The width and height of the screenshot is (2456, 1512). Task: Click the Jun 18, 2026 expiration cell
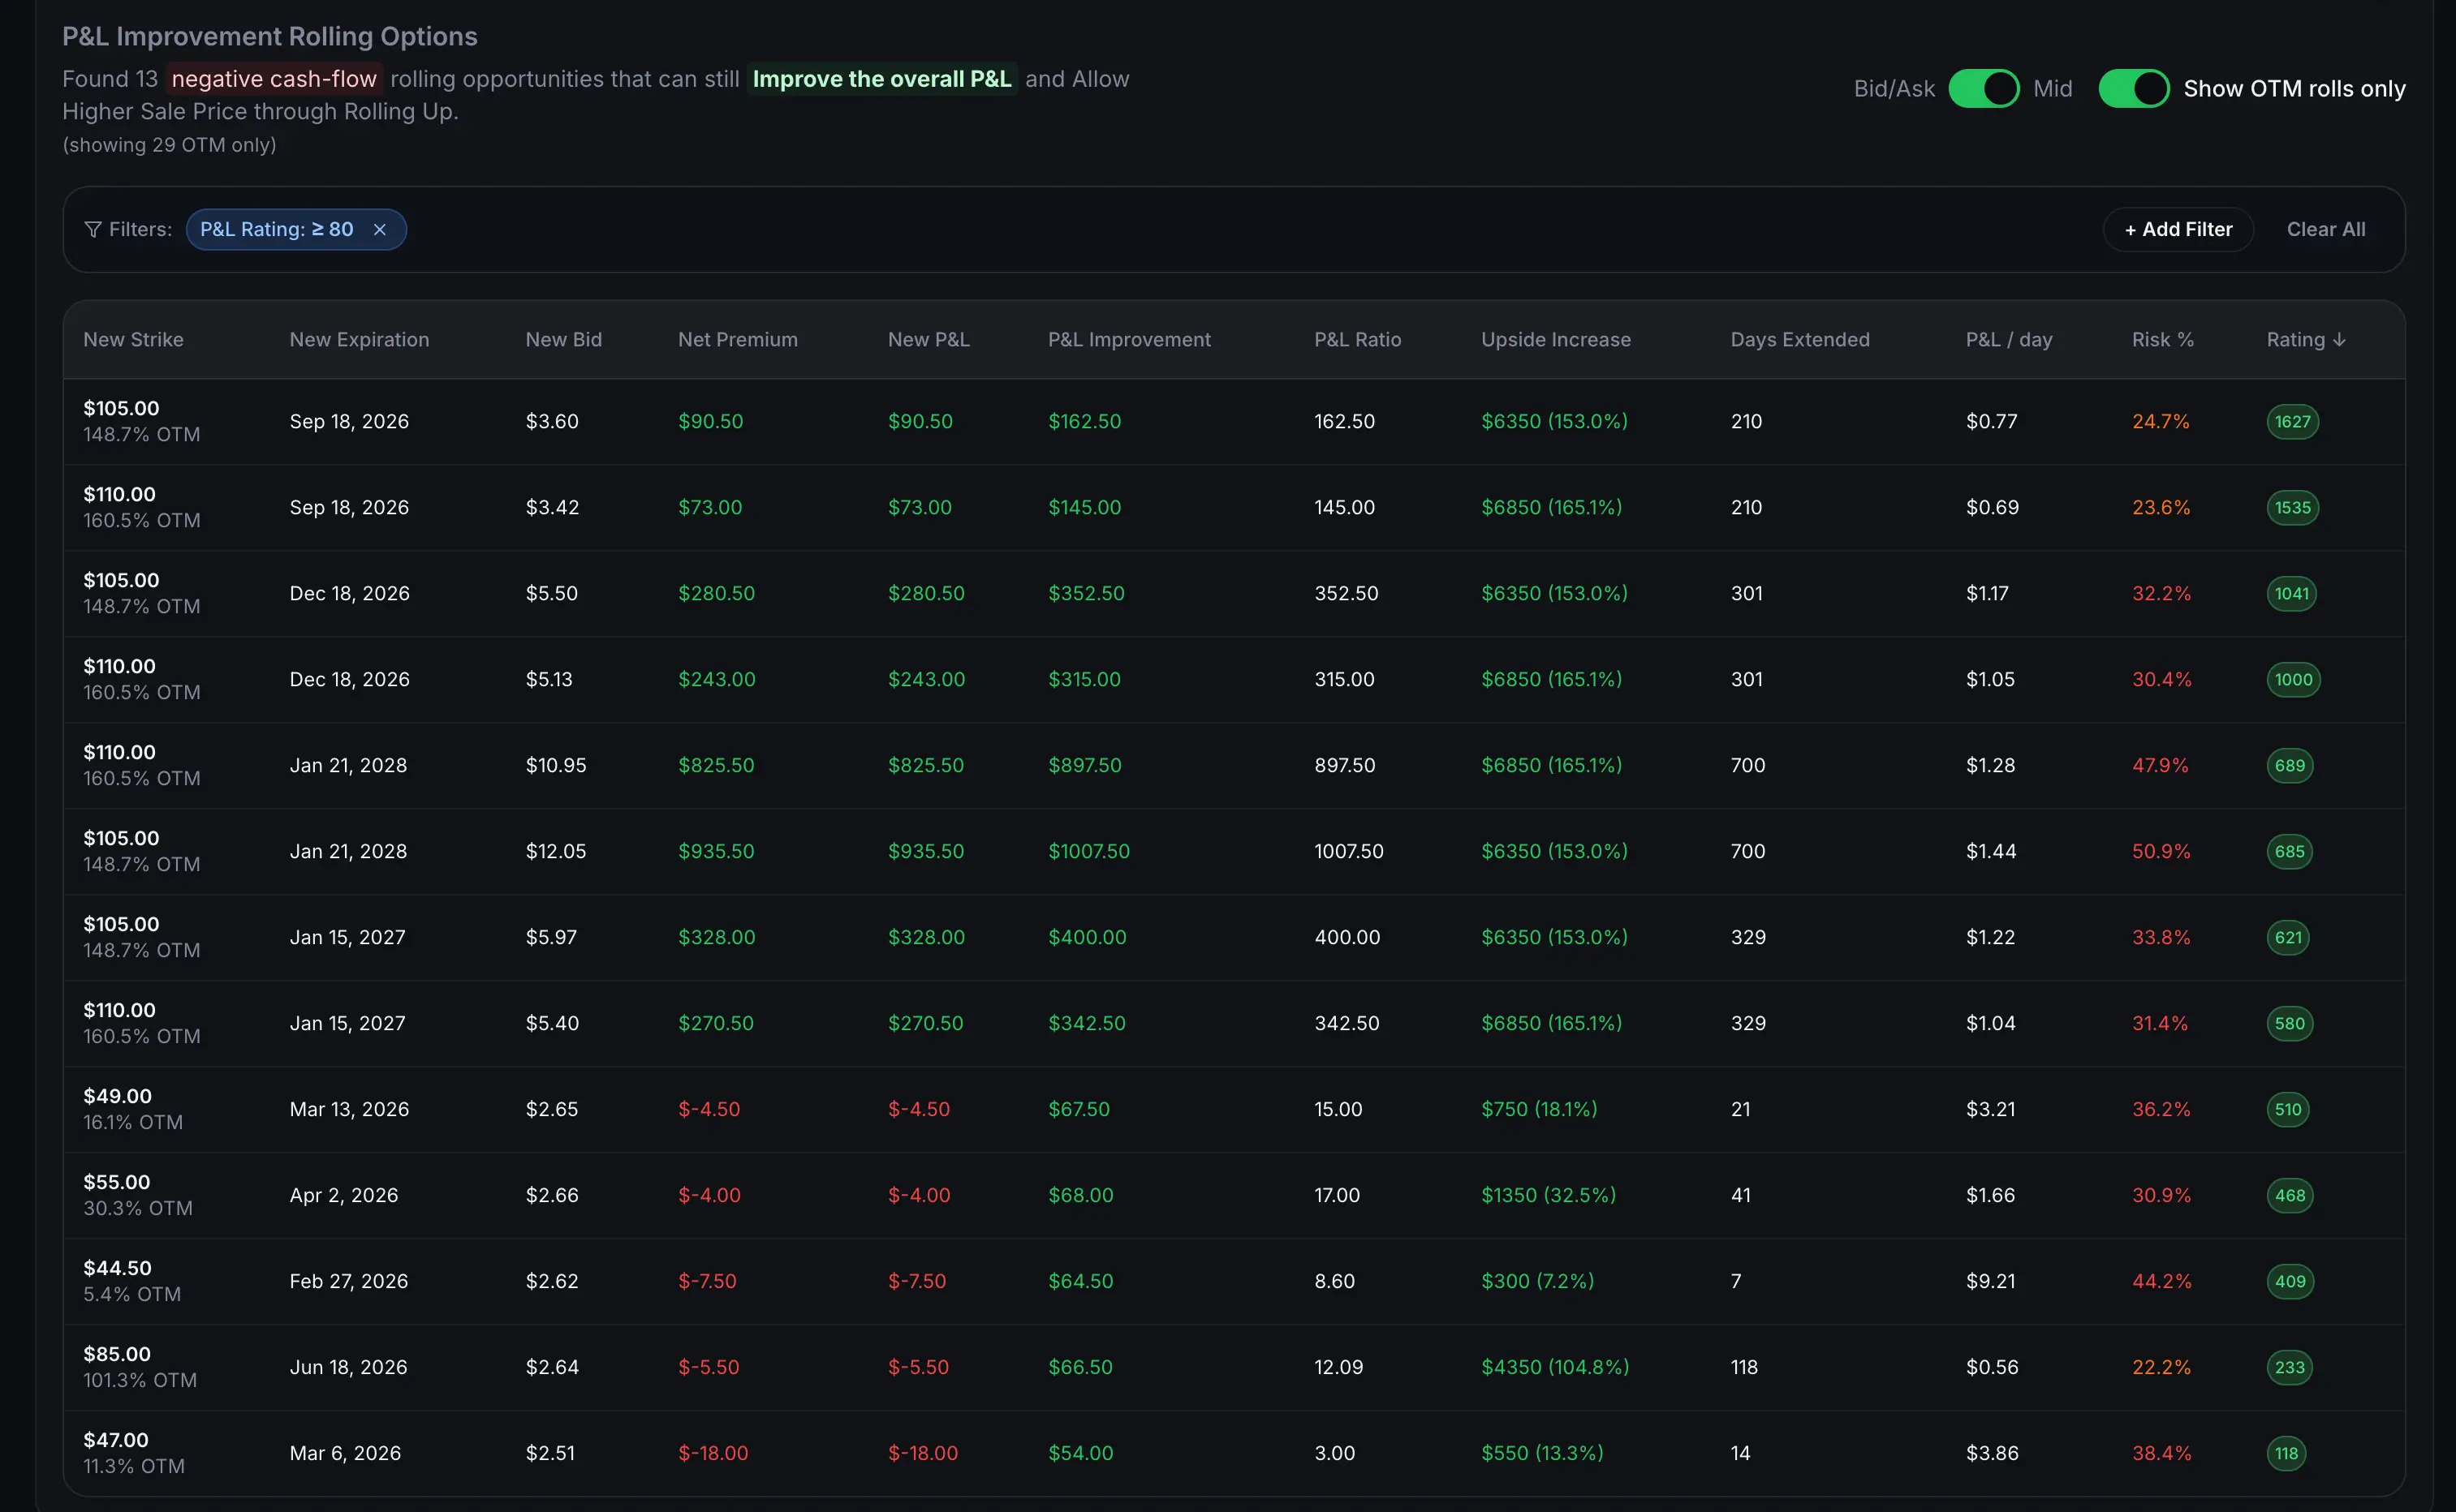348,1368
